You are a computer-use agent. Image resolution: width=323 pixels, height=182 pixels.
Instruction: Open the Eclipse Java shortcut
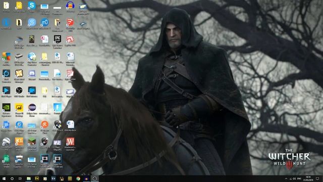click(32, 110)
